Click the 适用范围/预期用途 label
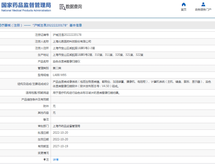 37,93
